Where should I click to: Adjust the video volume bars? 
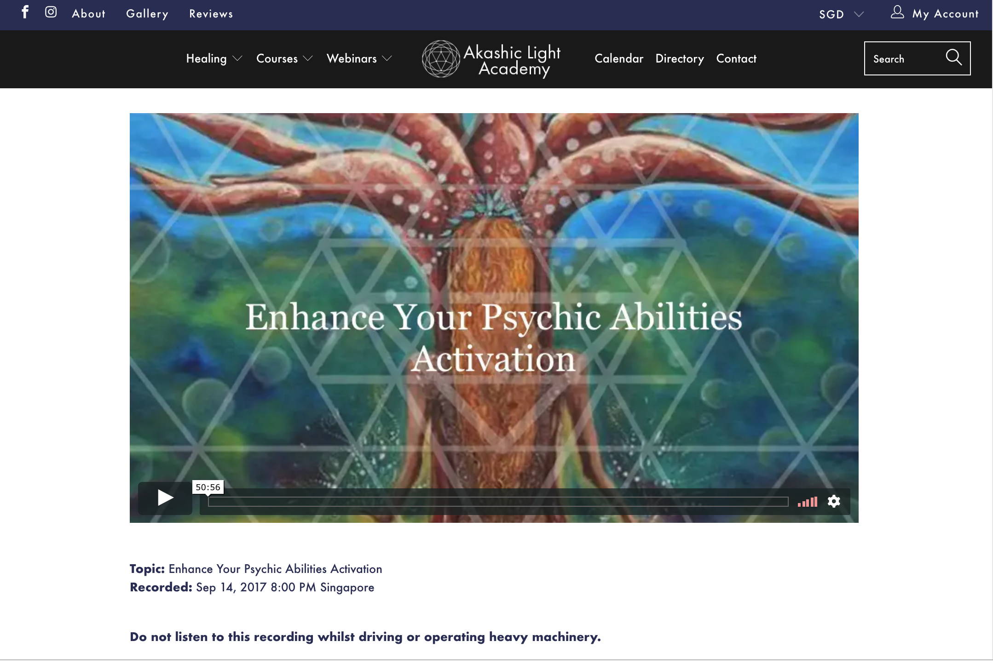808,501
